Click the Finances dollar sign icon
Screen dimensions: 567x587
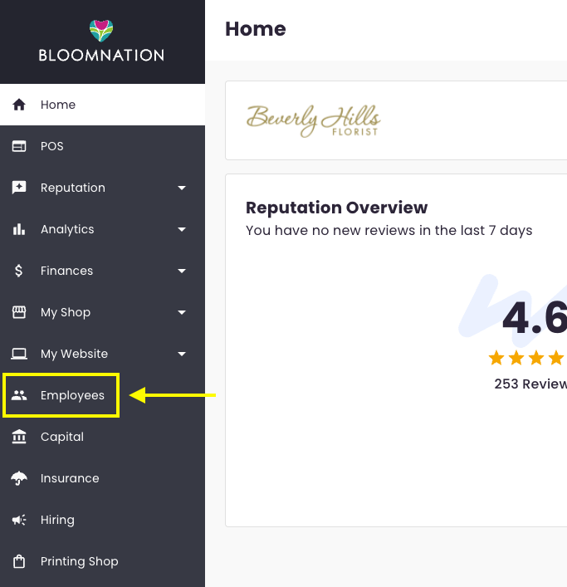click(19, 271)
